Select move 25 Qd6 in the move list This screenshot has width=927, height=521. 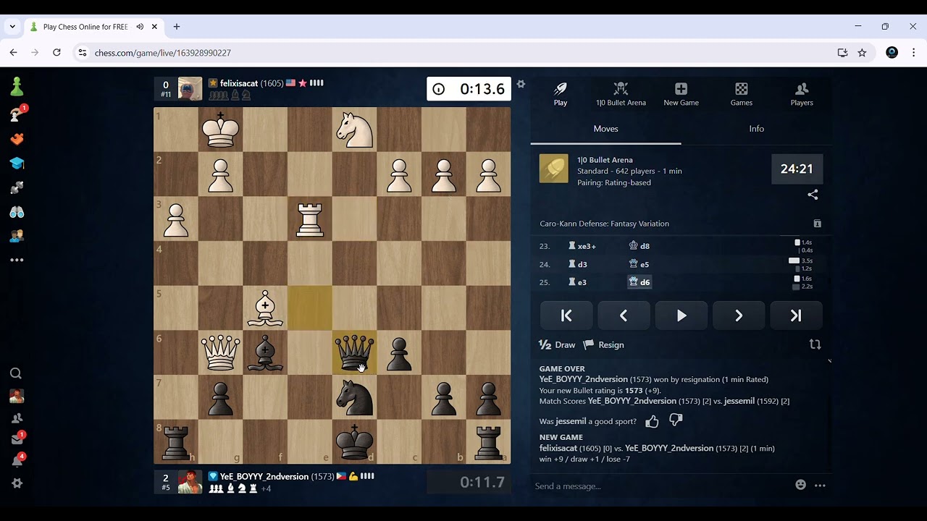pyautogui.click(x=639, y=282)
